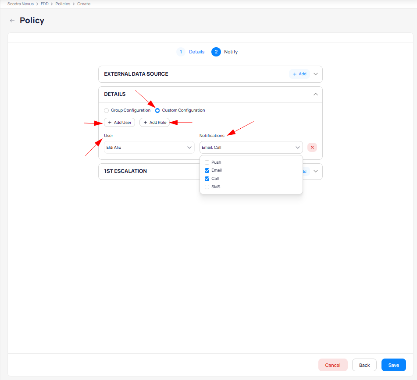
Task: Uncheck the Email notification checkbox
Action: point(207,170)
